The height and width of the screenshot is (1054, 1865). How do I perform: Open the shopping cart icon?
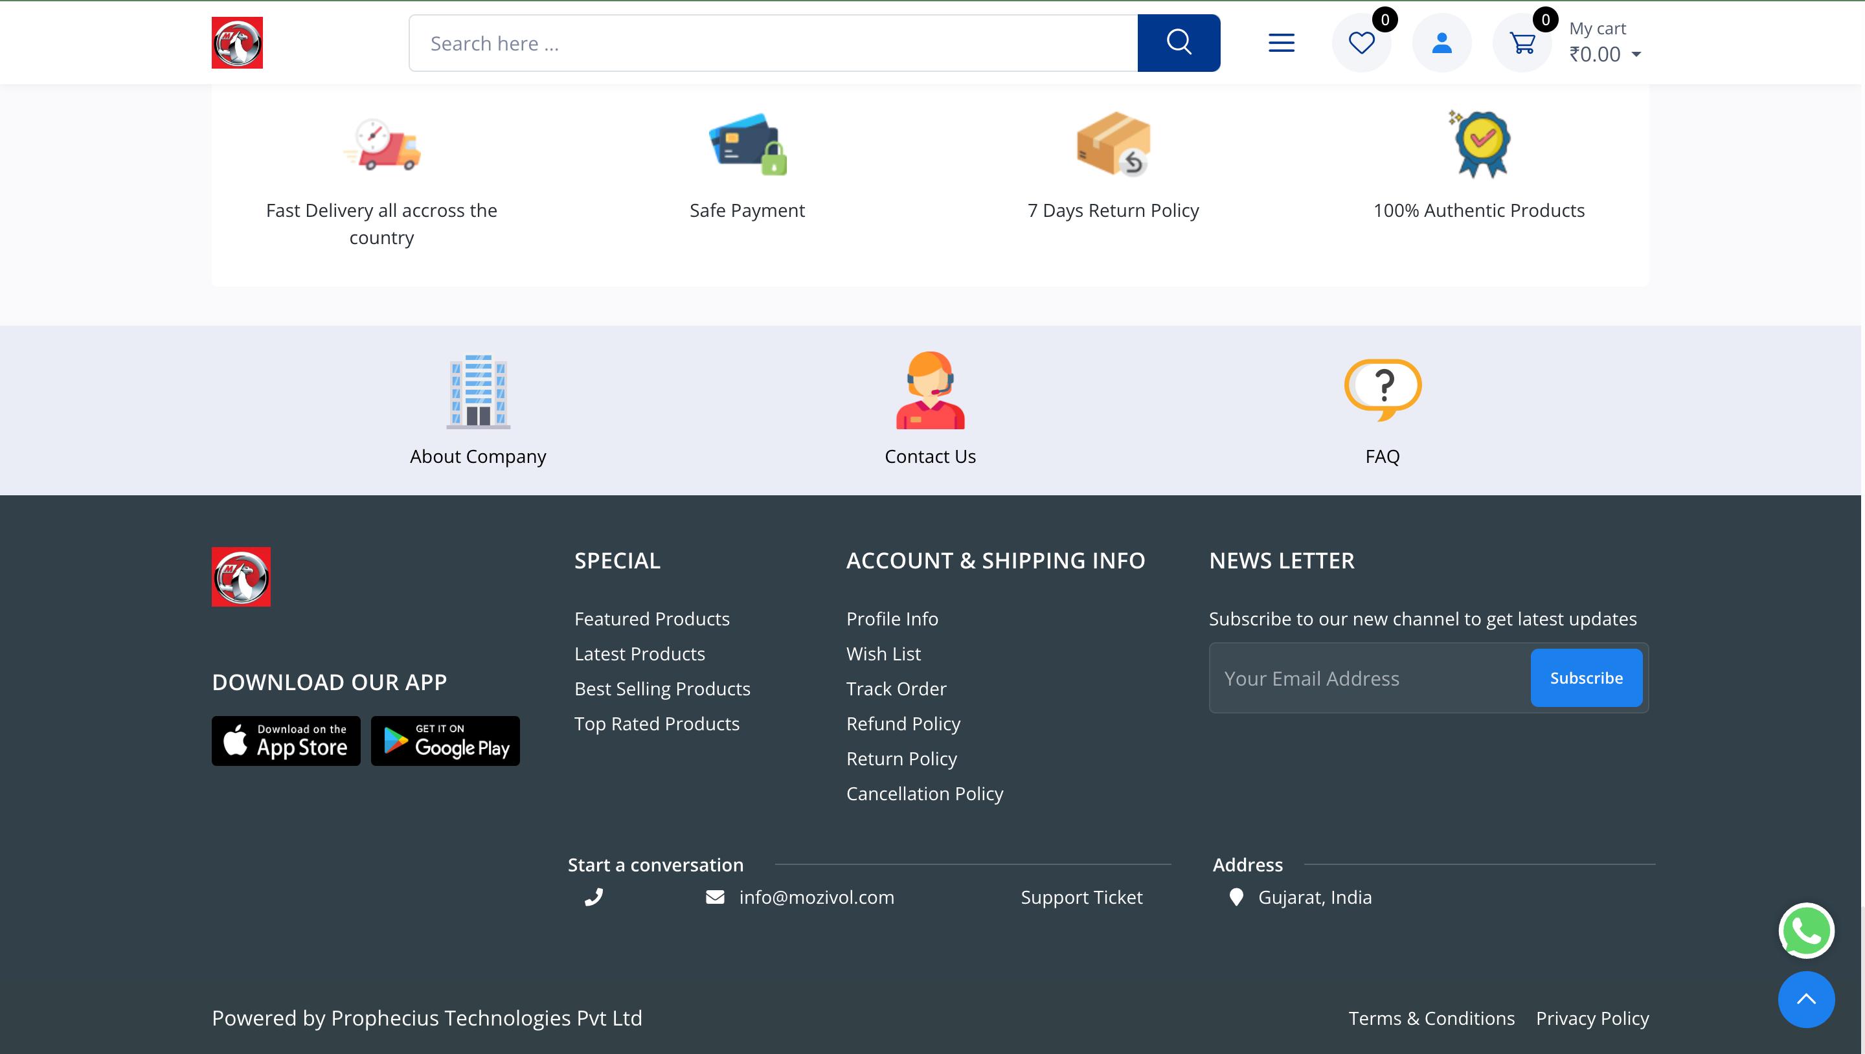pyautogui.click(x=1522, y=43)
